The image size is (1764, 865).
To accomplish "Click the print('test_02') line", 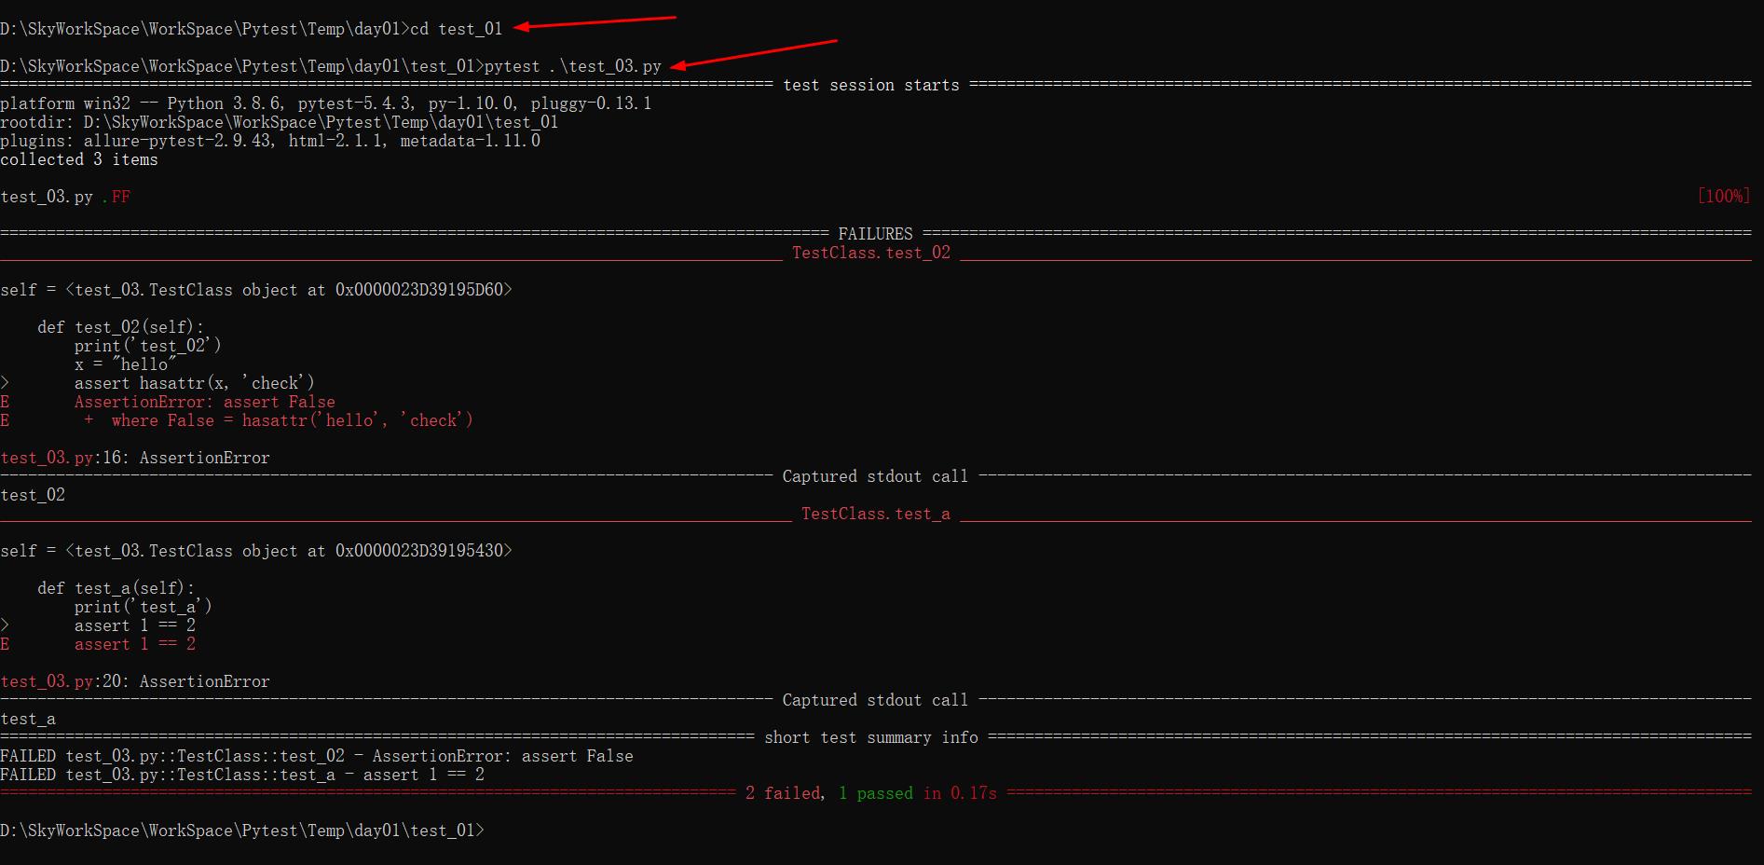I will pos(148,346).
